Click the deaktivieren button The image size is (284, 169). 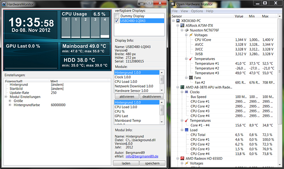coord(152,96)
